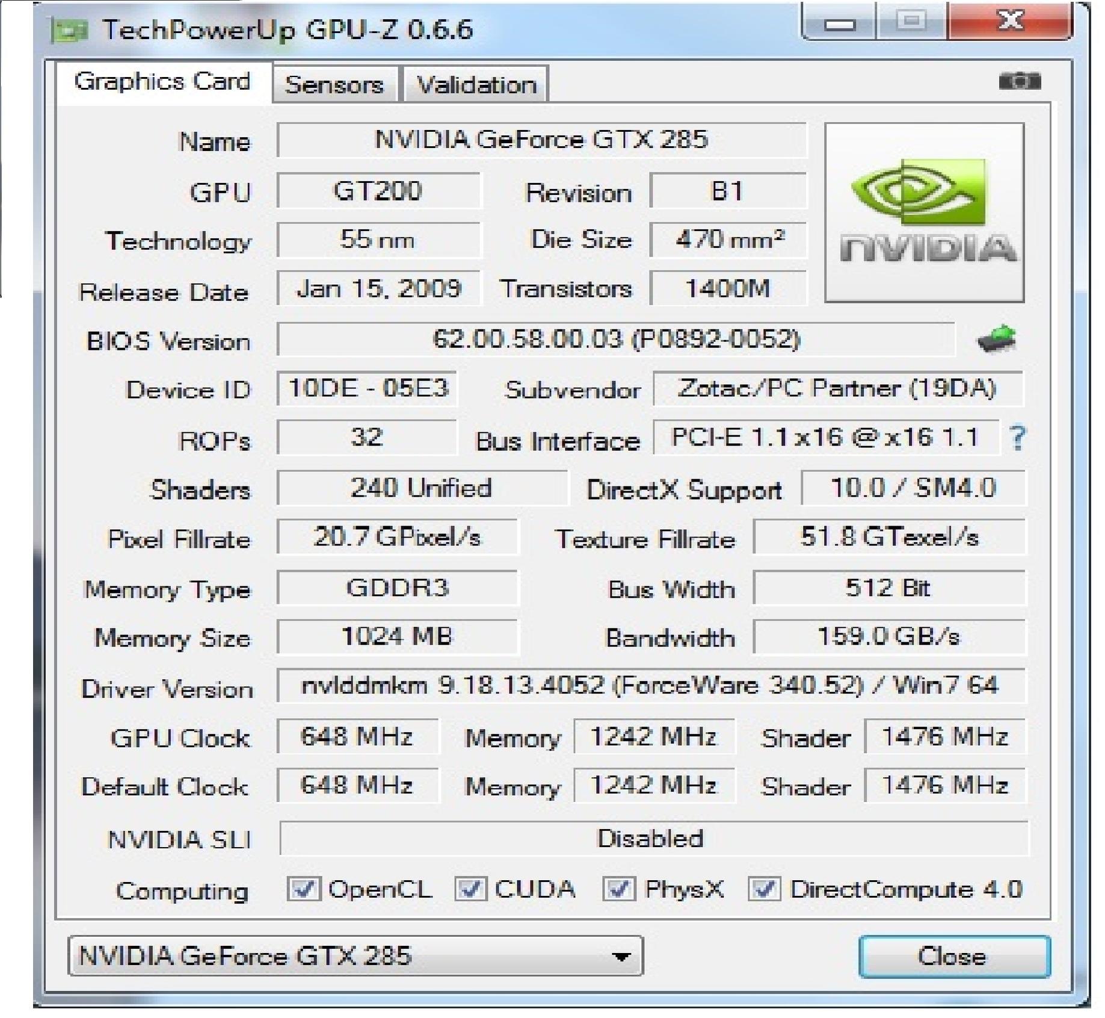This screenshot has width=1105, height=1018.
Task: Click the "BIOS Version" label
Action: [168, 341]
